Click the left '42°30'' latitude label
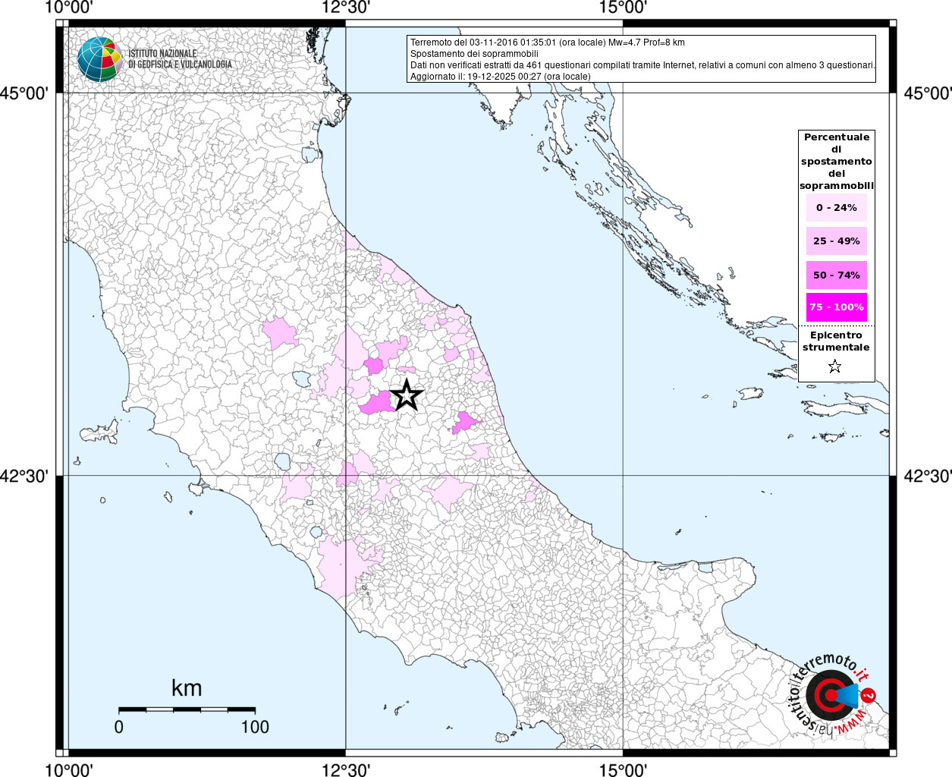 click(x=24, y=477)
